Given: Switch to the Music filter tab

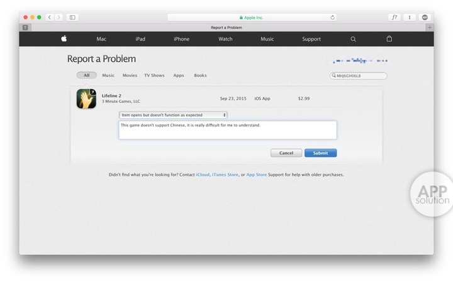Looking at the screenshot, I should (x=108, y=75).
